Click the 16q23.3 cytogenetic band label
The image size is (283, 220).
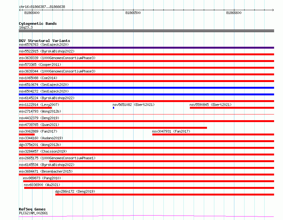[x=26, y=27]
